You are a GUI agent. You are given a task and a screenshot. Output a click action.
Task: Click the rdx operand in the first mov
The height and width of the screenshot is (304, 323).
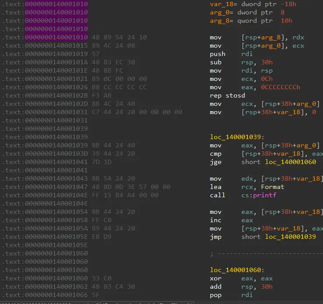click(x=298, y=37)
